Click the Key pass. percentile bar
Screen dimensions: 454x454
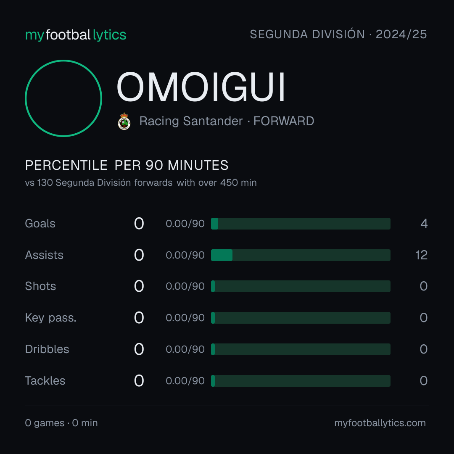coord(301,318)
